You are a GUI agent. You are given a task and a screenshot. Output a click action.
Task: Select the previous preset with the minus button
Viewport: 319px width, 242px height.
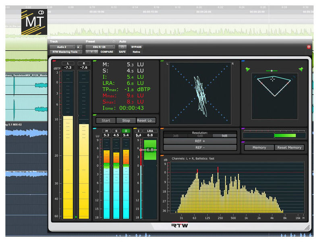[x=87, y=52]
